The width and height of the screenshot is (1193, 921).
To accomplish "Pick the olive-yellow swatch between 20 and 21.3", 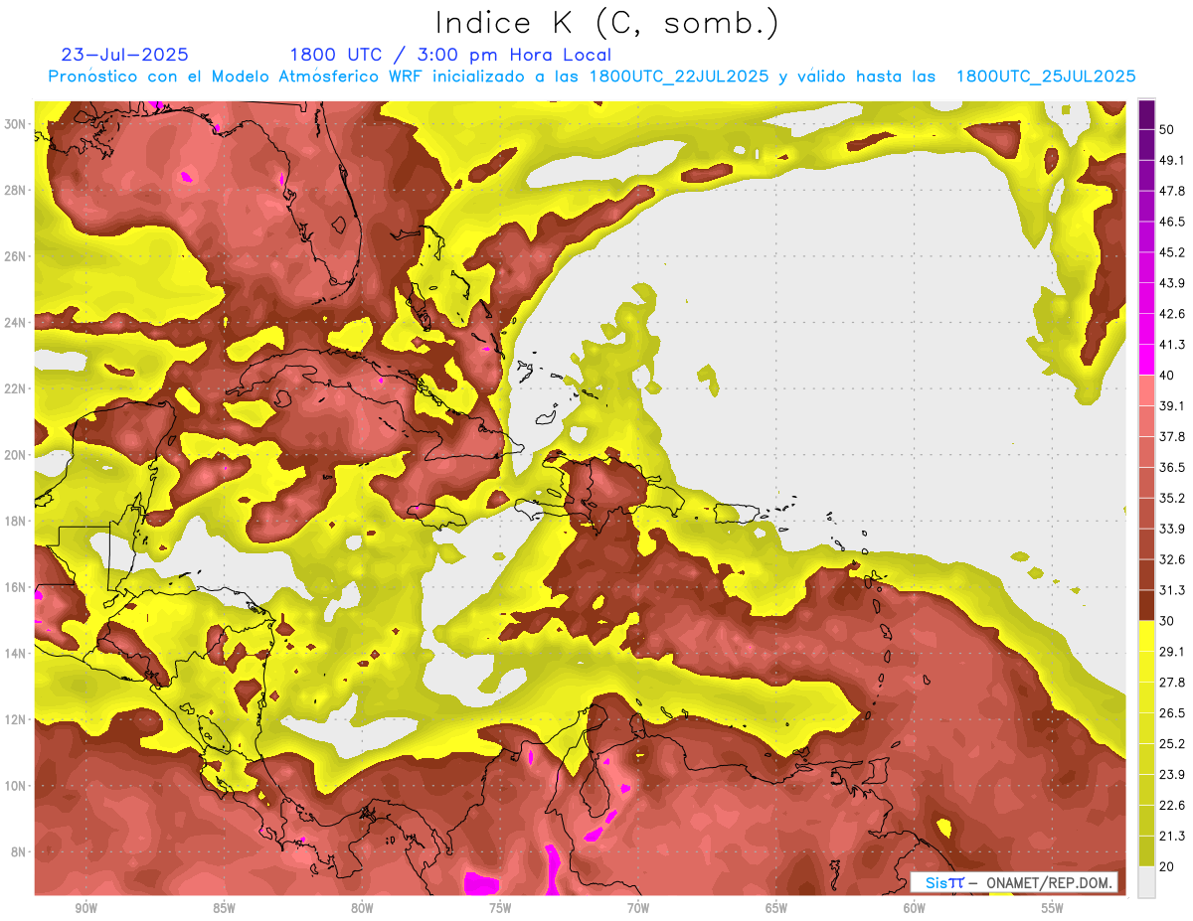I will [1146, 851].
